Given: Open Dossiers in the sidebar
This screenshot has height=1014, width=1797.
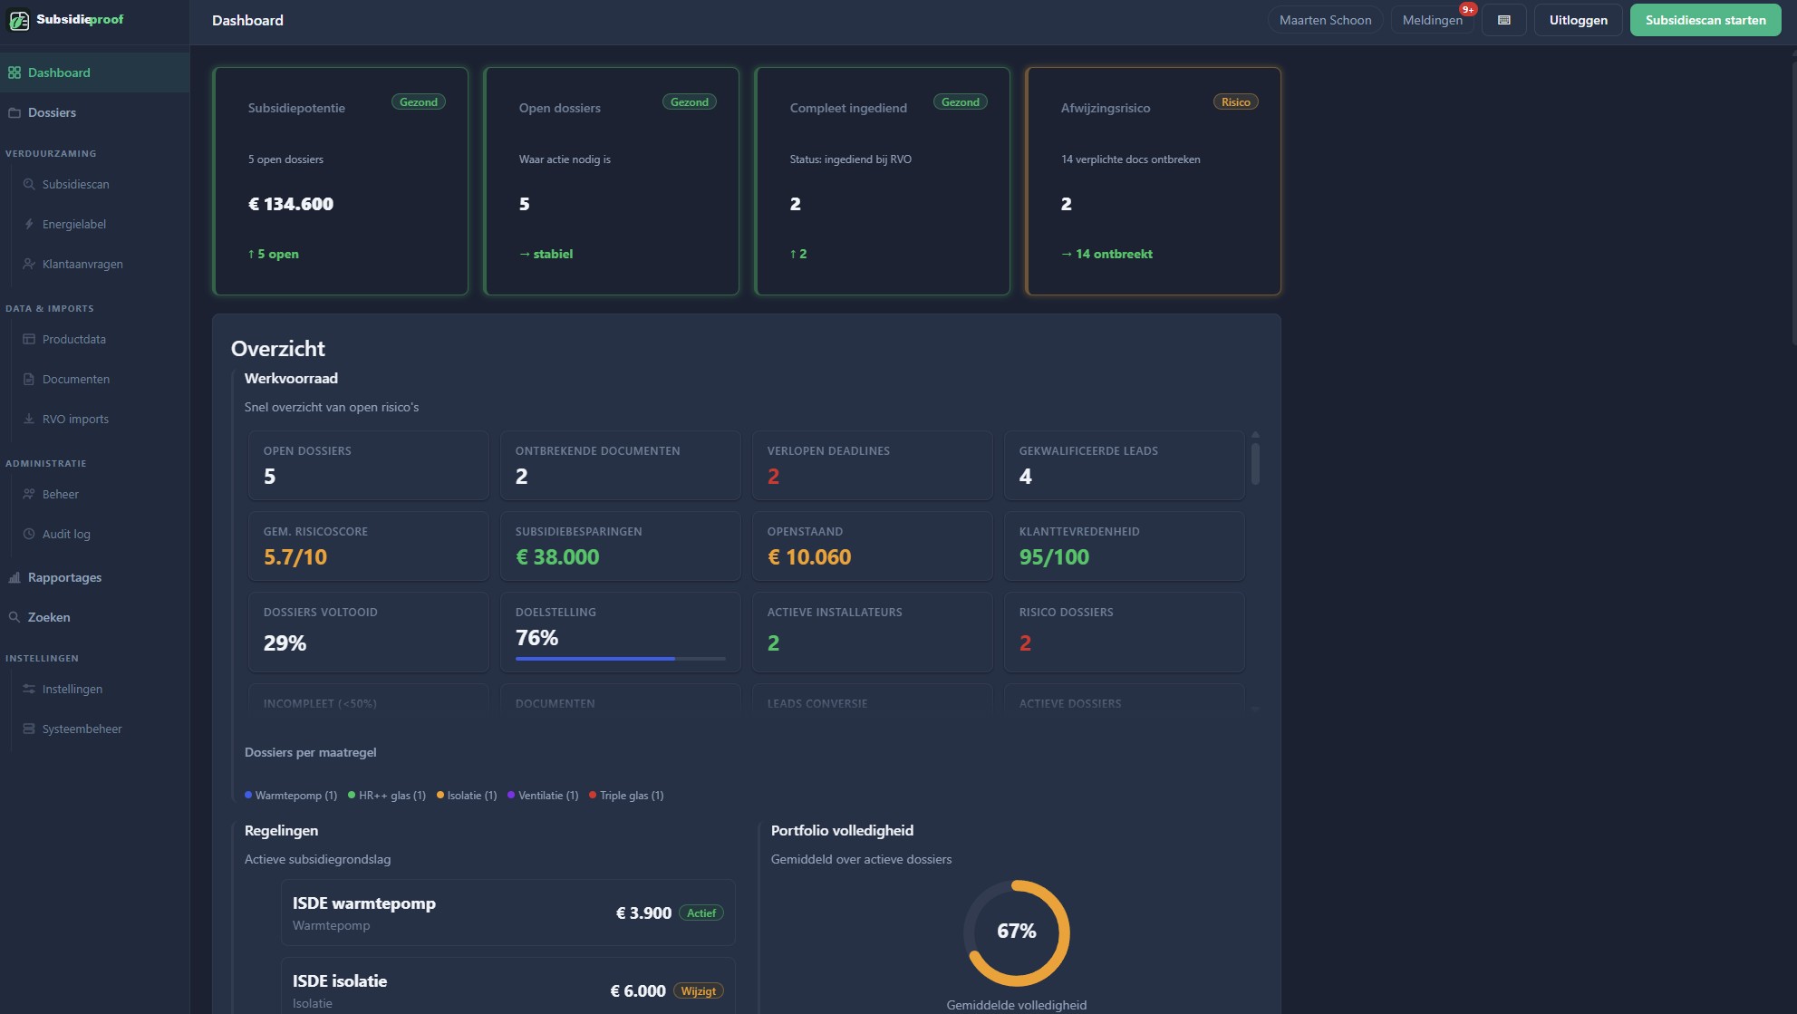Looking at the screenshot, I should 94,112.
